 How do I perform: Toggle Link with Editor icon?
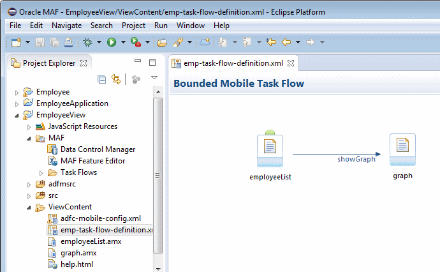tap(116, 79)
